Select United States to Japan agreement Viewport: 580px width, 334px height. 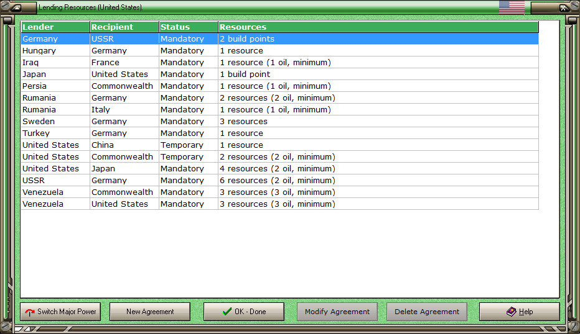point(279,169)
